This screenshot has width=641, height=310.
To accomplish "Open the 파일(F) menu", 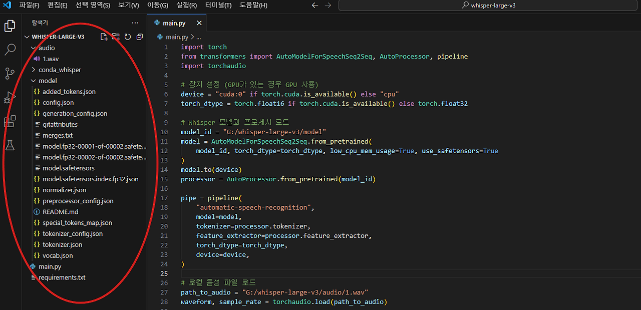I will click(x=29, y=6).
